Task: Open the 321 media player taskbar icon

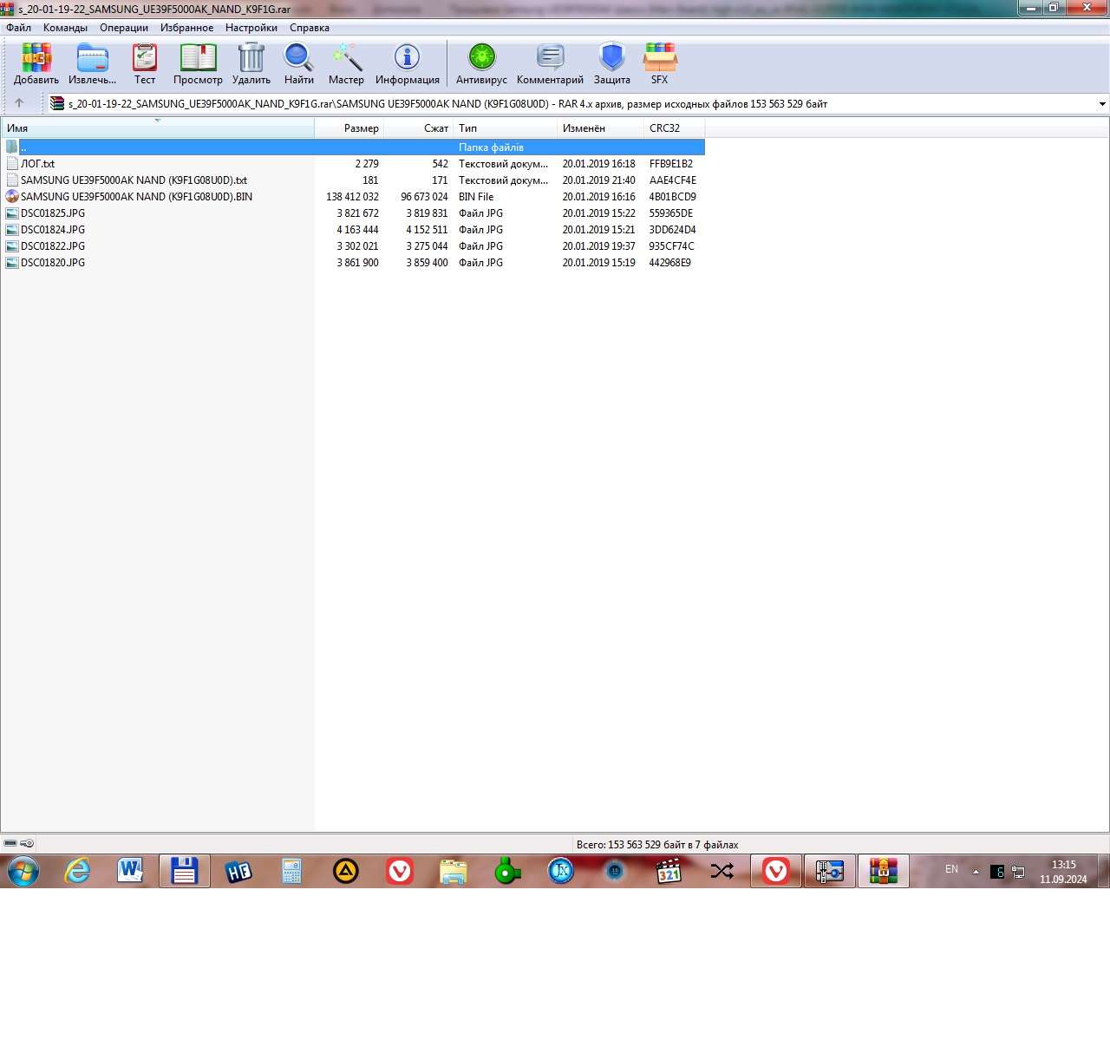Action: 669,871
